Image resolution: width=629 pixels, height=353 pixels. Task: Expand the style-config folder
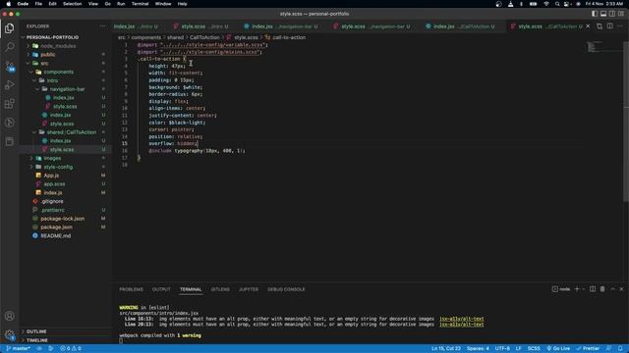pos(58,167)
